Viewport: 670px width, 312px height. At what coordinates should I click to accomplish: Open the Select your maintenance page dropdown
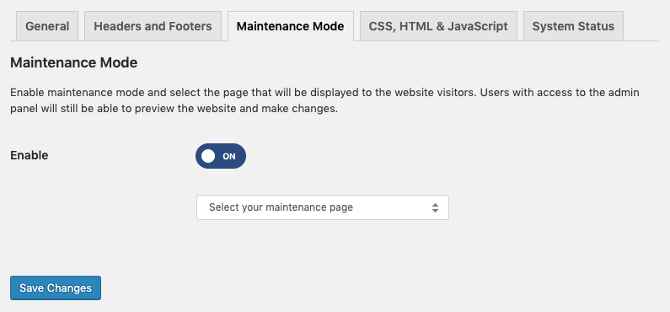323,207
